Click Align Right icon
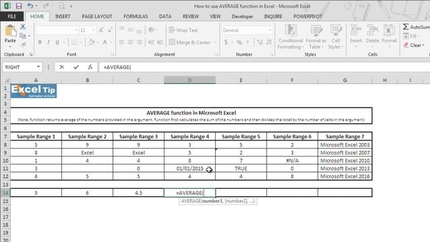 point(139,42)
